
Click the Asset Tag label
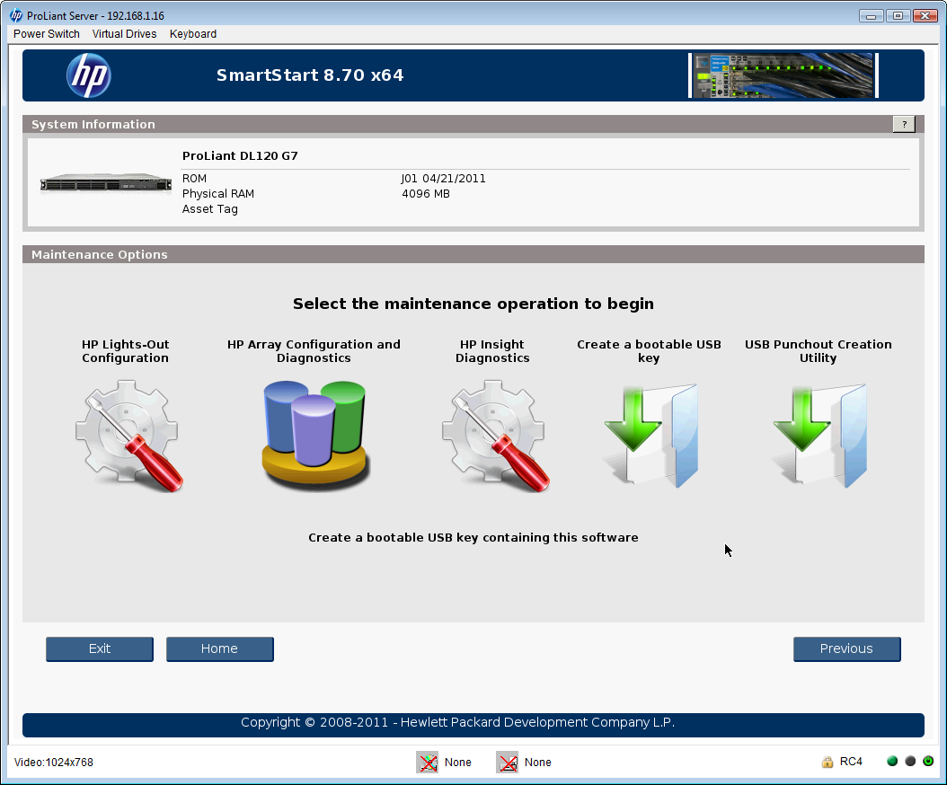[x=210, y=209]
